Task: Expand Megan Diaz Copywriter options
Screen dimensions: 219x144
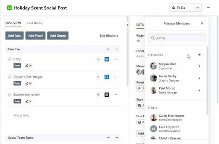Action: tap(199, 66)
